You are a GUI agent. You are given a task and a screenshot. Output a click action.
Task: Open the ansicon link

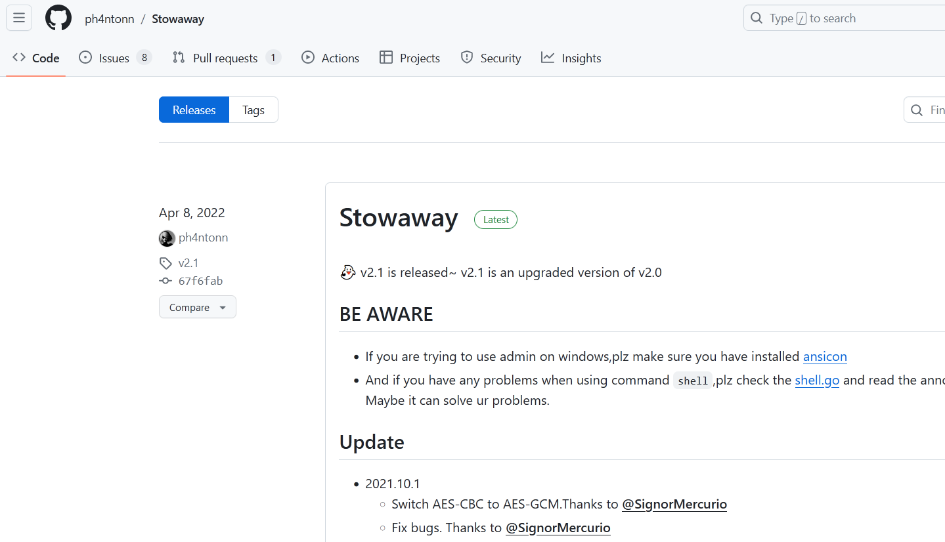tap(825, 356)
